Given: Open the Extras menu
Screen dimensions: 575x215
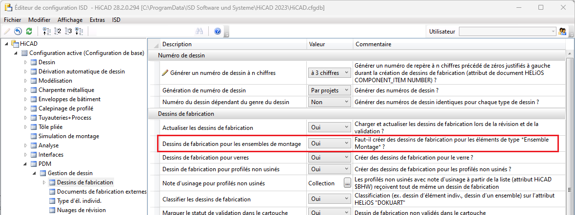Looking at the screenshot, I should coord(97,20).
